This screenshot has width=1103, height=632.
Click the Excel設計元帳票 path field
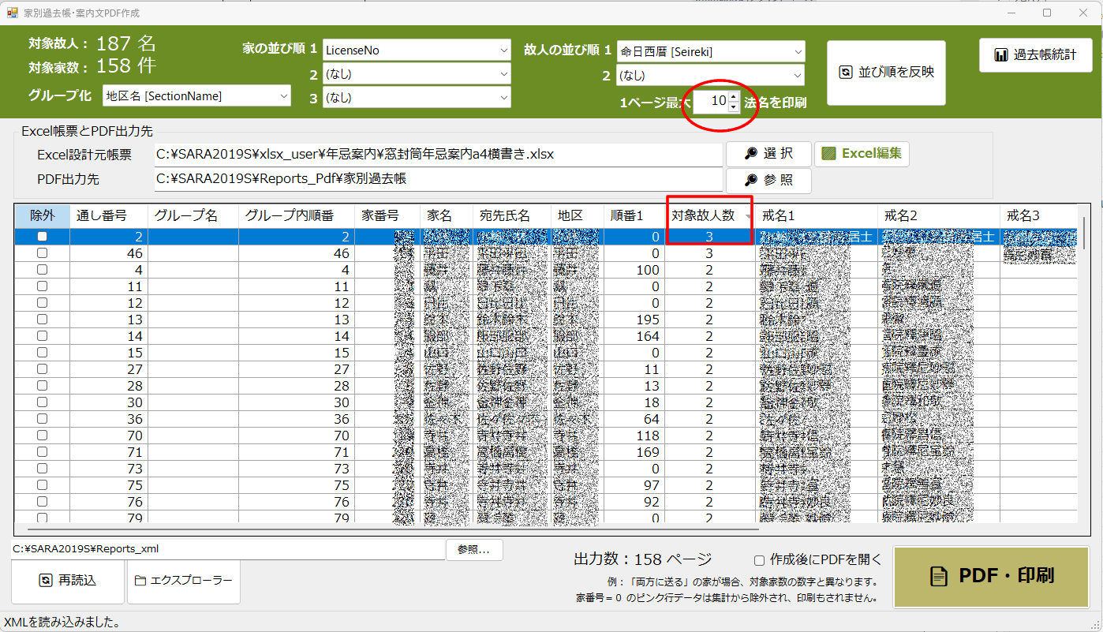438,155
